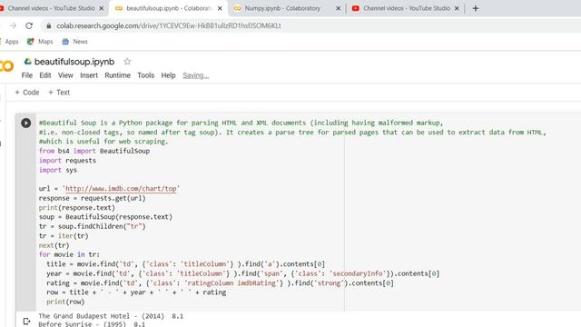
Task: Click the 'soup = BeautifulSoup(response.text)' line
Action: [105, 217]
